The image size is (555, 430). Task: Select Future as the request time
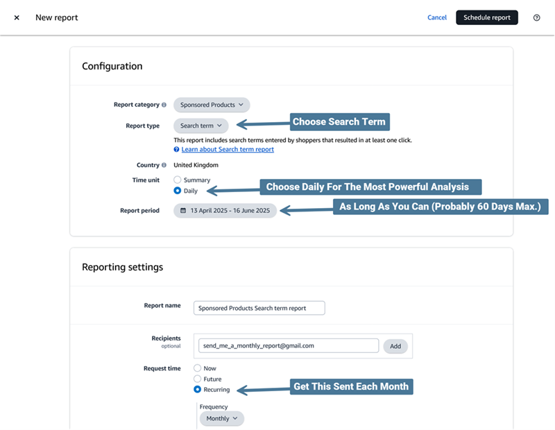[x=197, y=379]
